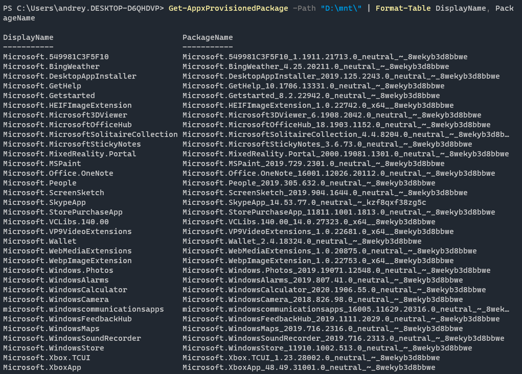This screenshot has height=374, width=522.
Task: Click package name WindowsFeedbackHub_2019.1111.2029.0
Action: (341, 319)
